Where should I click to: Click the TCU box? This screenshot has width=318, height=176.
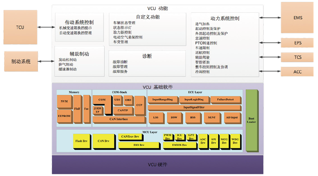click(x=21, y=27)
